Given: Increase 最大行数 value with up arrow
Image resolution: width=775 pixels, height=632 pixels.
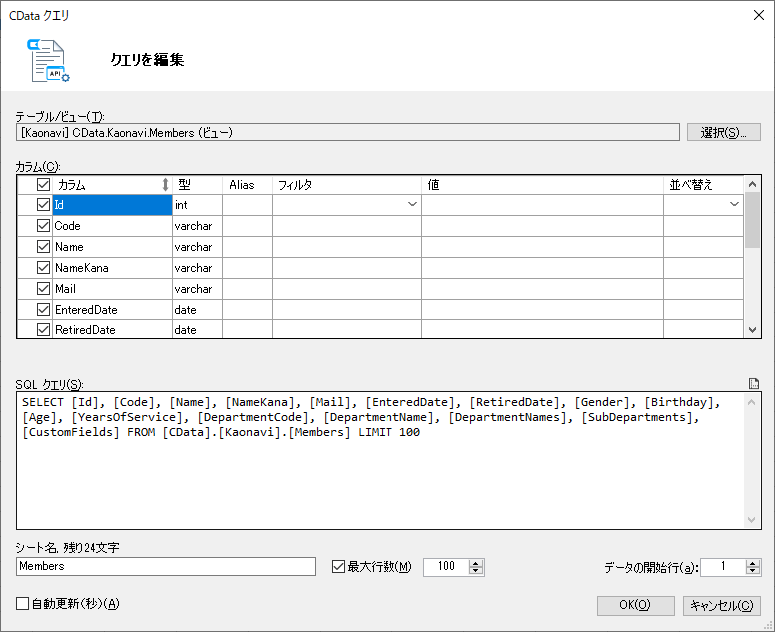Looking at the screenshot, I should 476,563.
